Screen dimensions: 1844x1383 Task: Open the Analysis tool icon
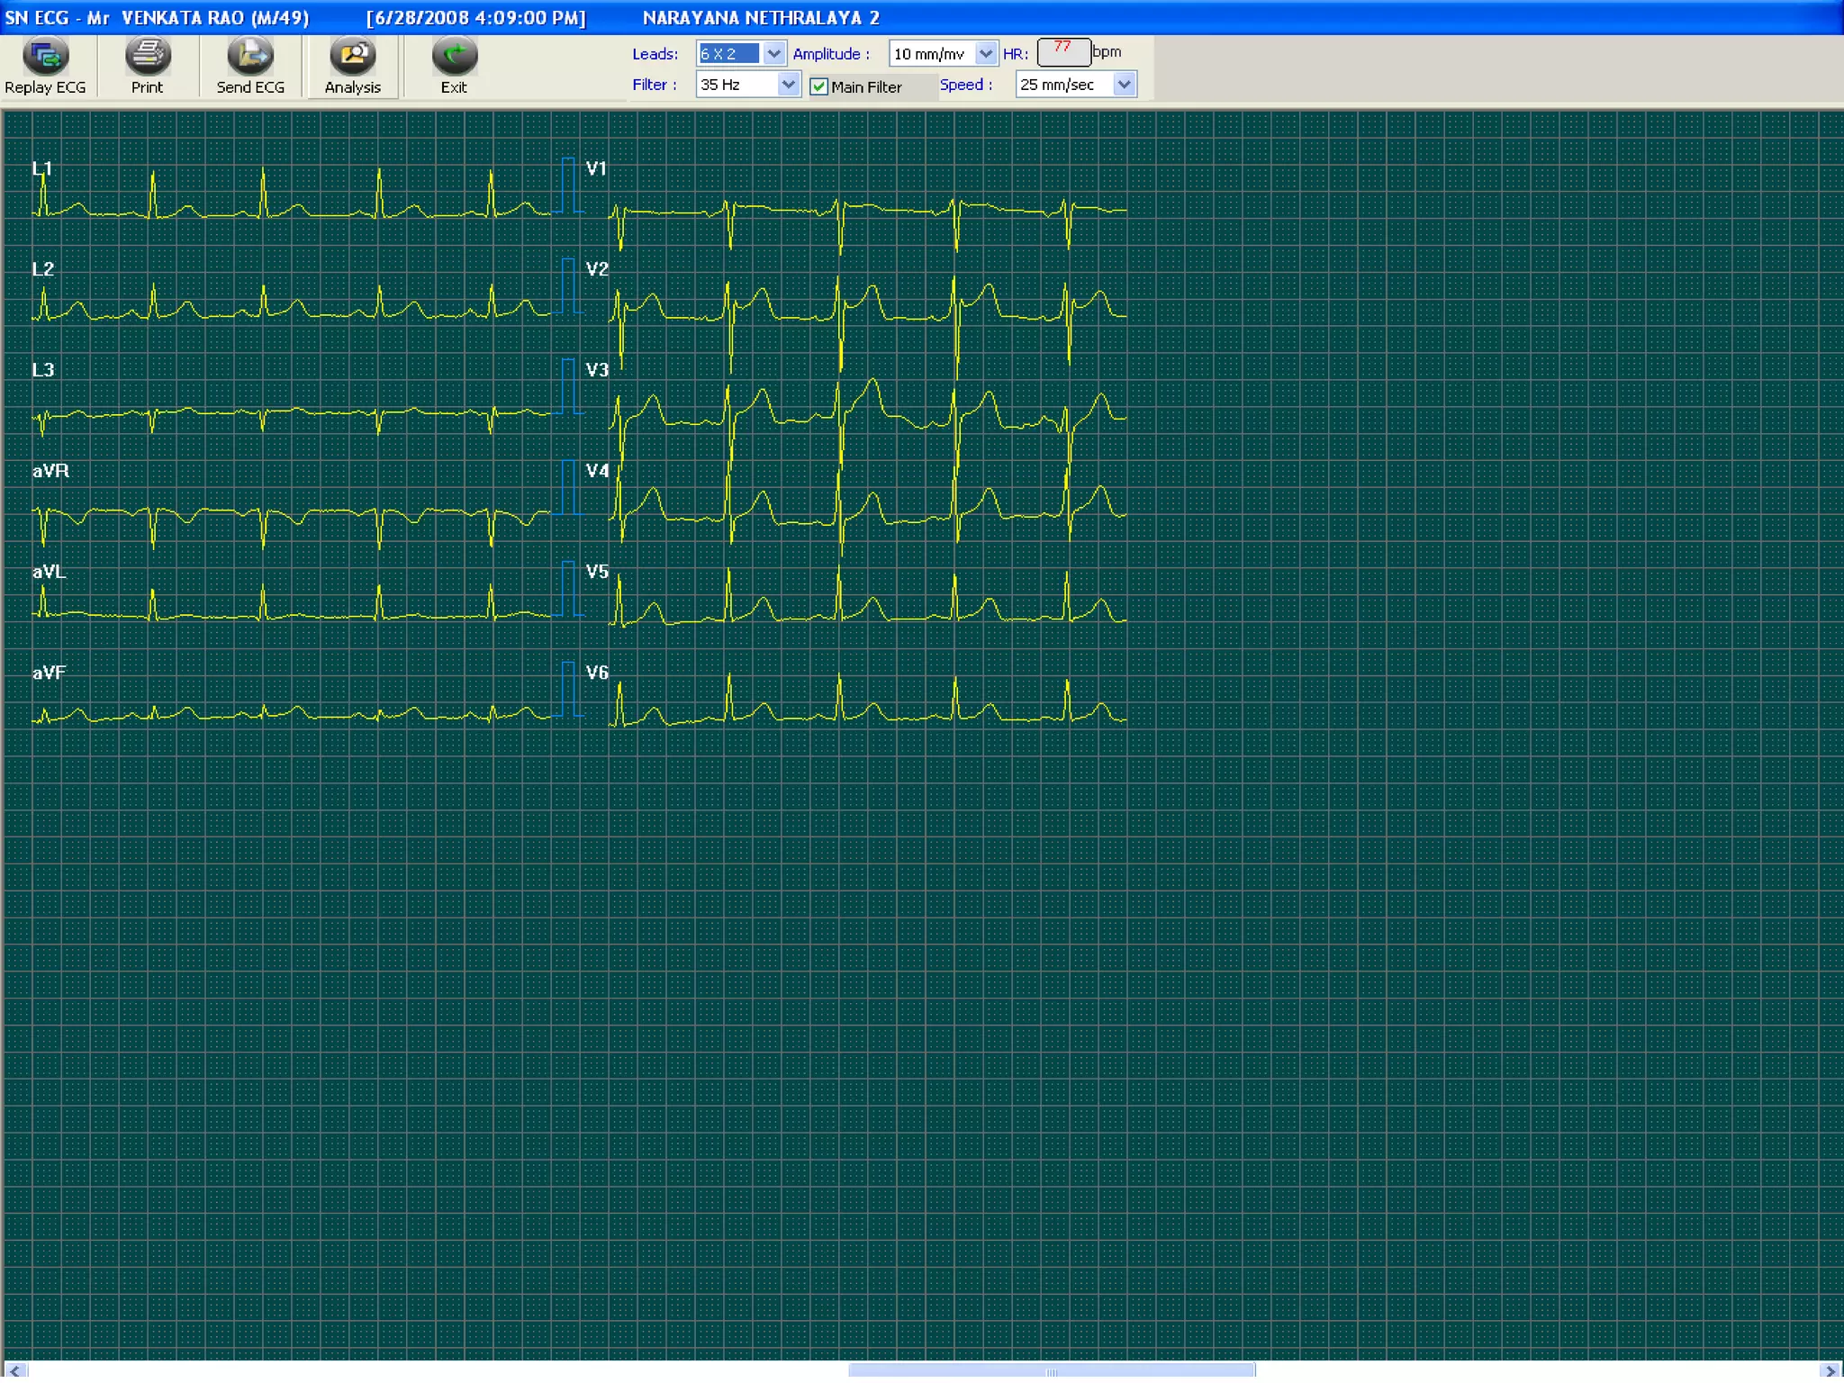(x=352, y=56)
